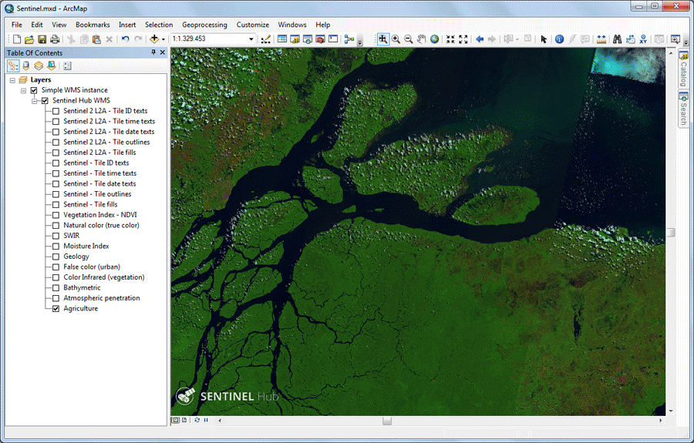Activate the Identify tool

pyautogui.click(x=560, y=39)
